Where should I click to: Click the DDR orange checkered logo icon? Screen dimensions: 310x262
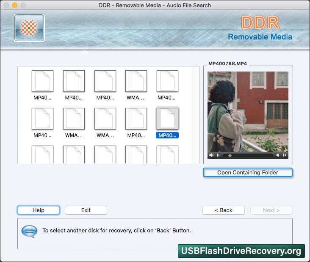pos(29,28)
